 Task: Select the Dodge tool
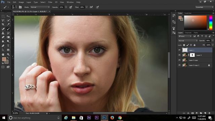pos(8,41)
